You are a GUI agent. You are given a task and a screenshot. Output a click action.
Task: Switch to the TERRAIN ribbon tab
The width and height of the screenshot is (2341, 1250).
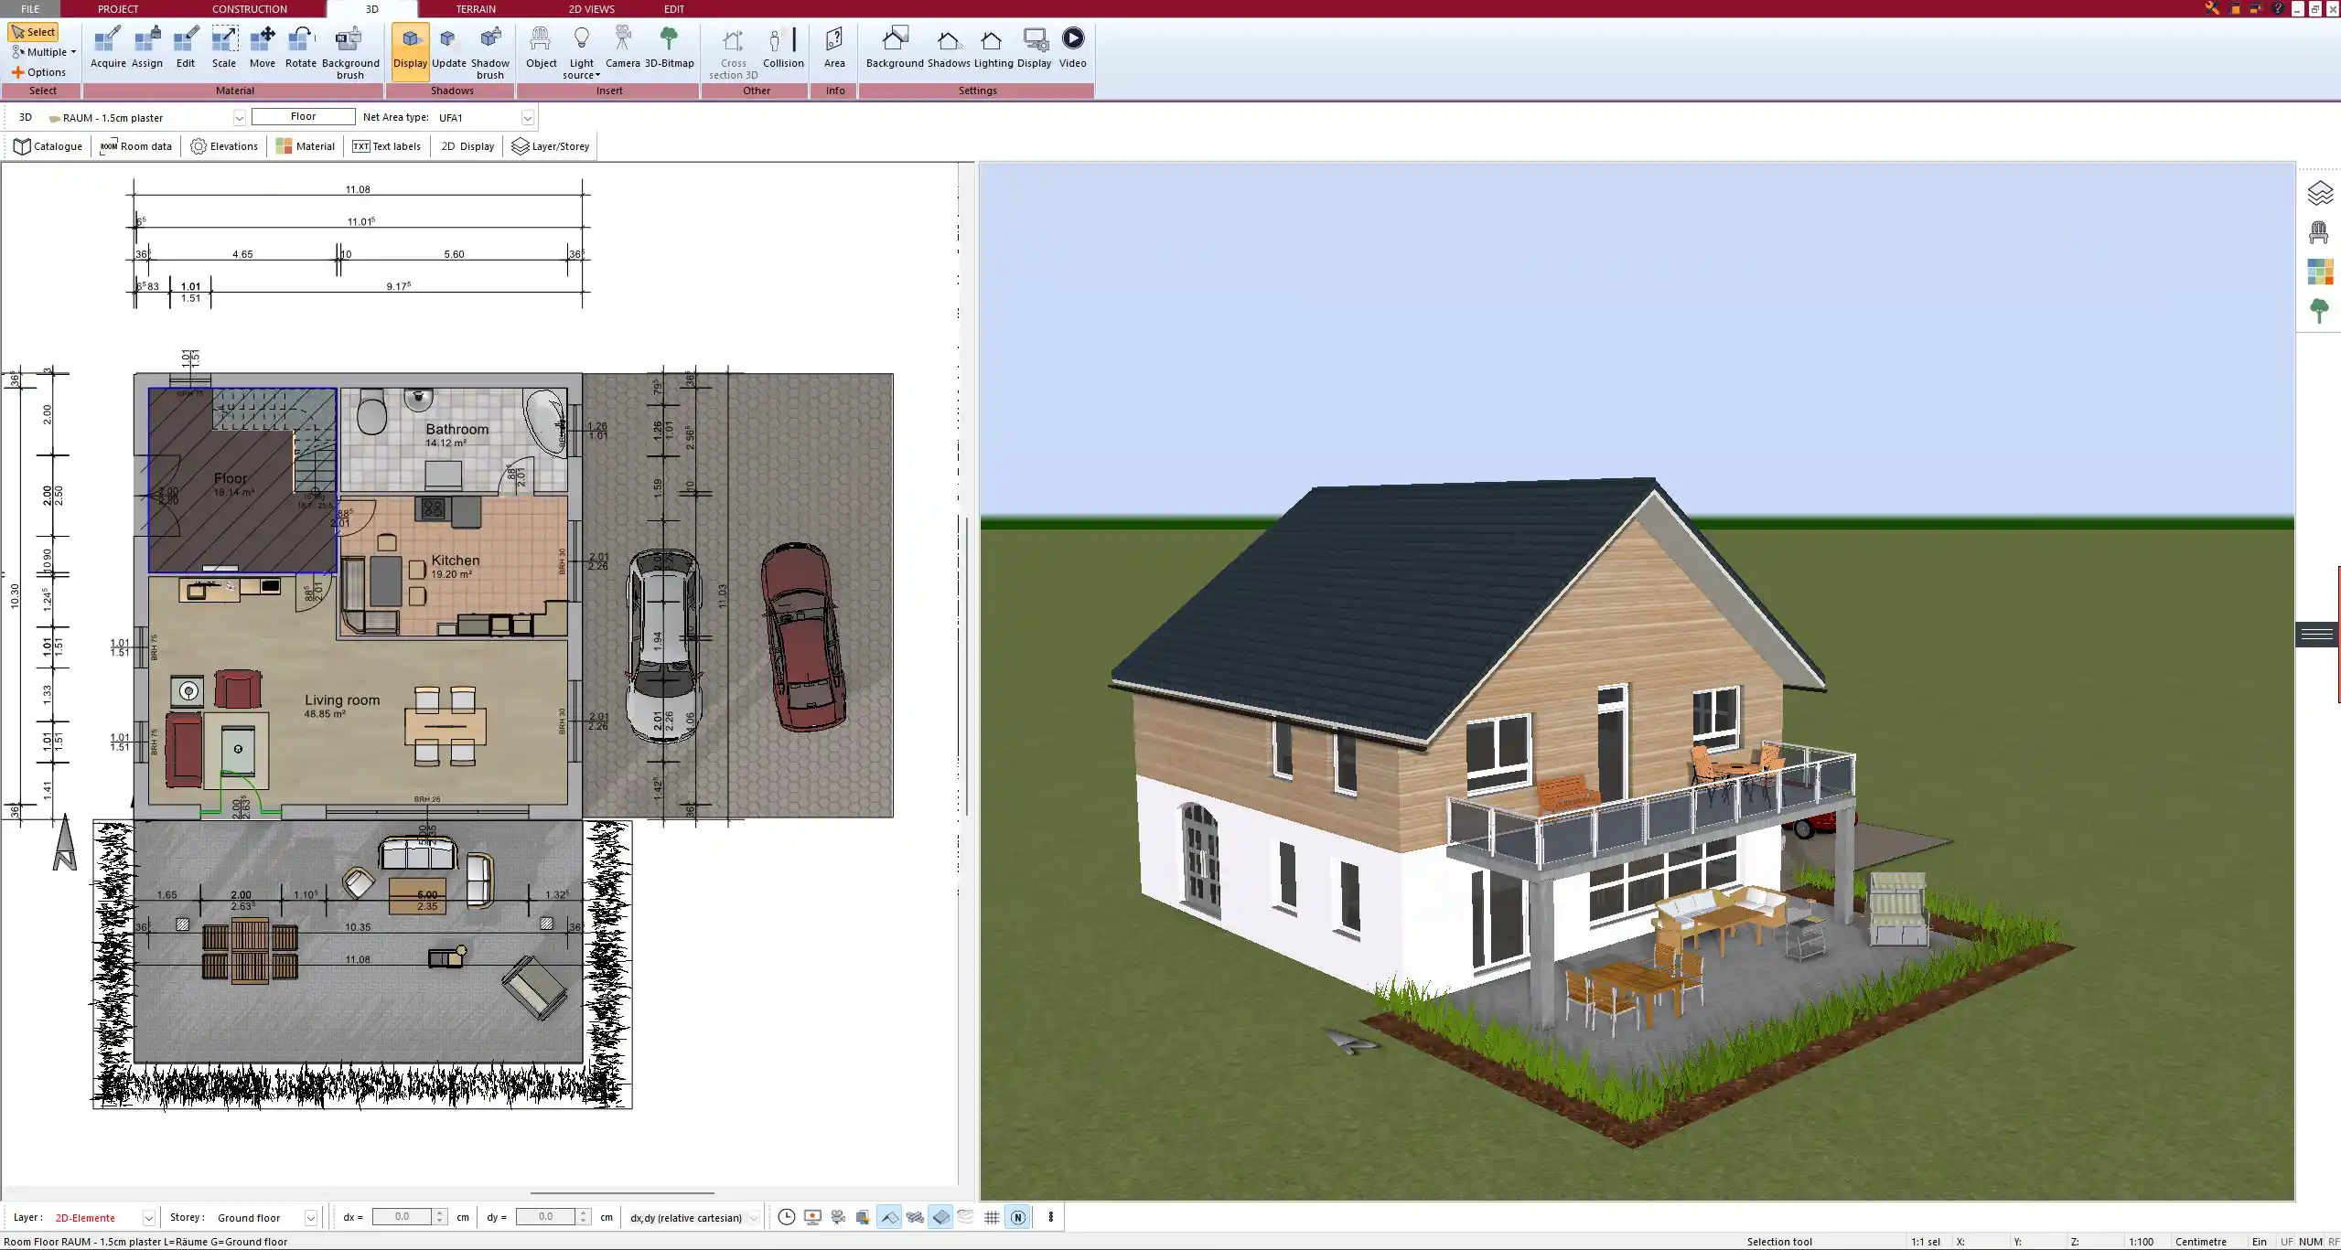476,9
